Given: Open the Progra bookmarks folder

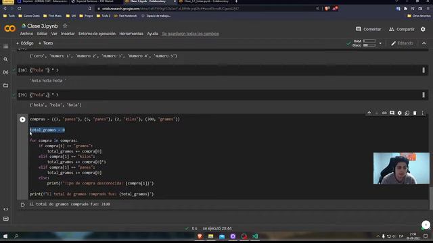Looking at the screenshot, I should tap(86, 16).
